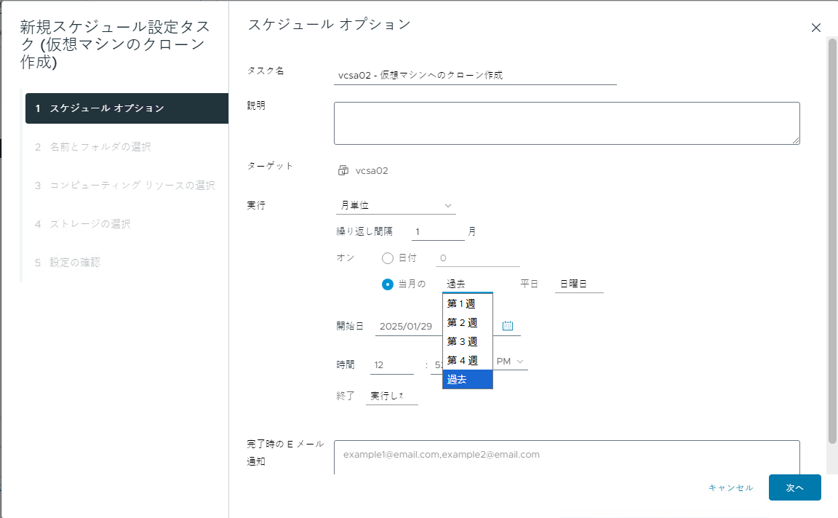Choose 第 1 週 from the list

(x=467, y=303)
